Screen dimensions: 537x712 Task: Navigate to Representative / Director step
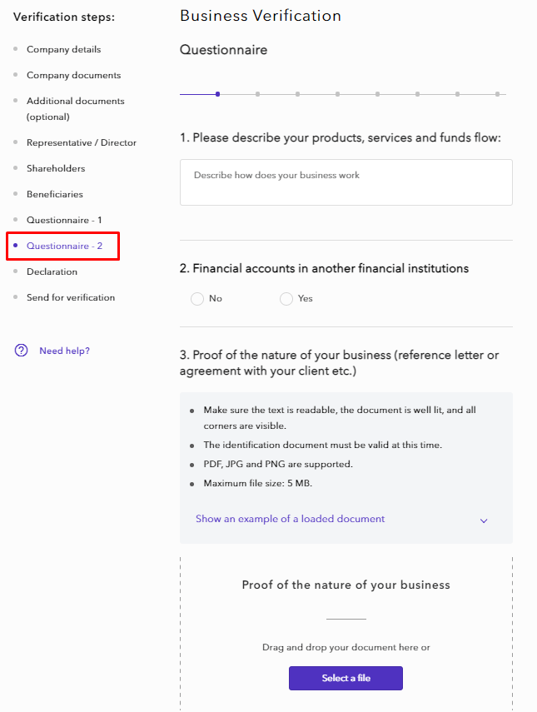[81, 142]
